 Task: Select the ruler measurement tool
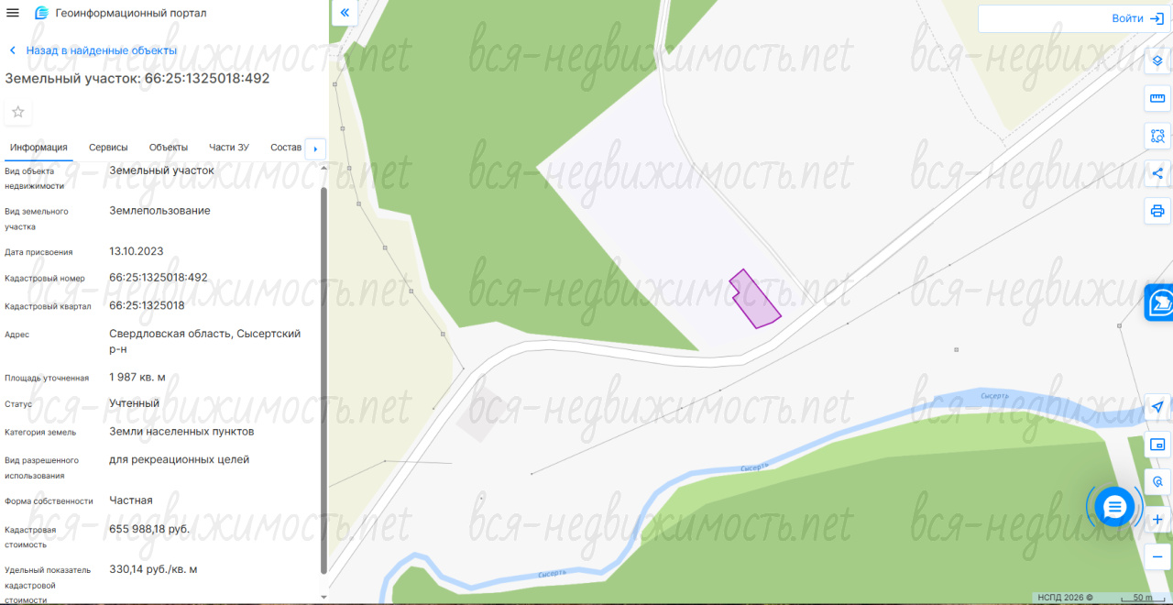pos(1157,99)
